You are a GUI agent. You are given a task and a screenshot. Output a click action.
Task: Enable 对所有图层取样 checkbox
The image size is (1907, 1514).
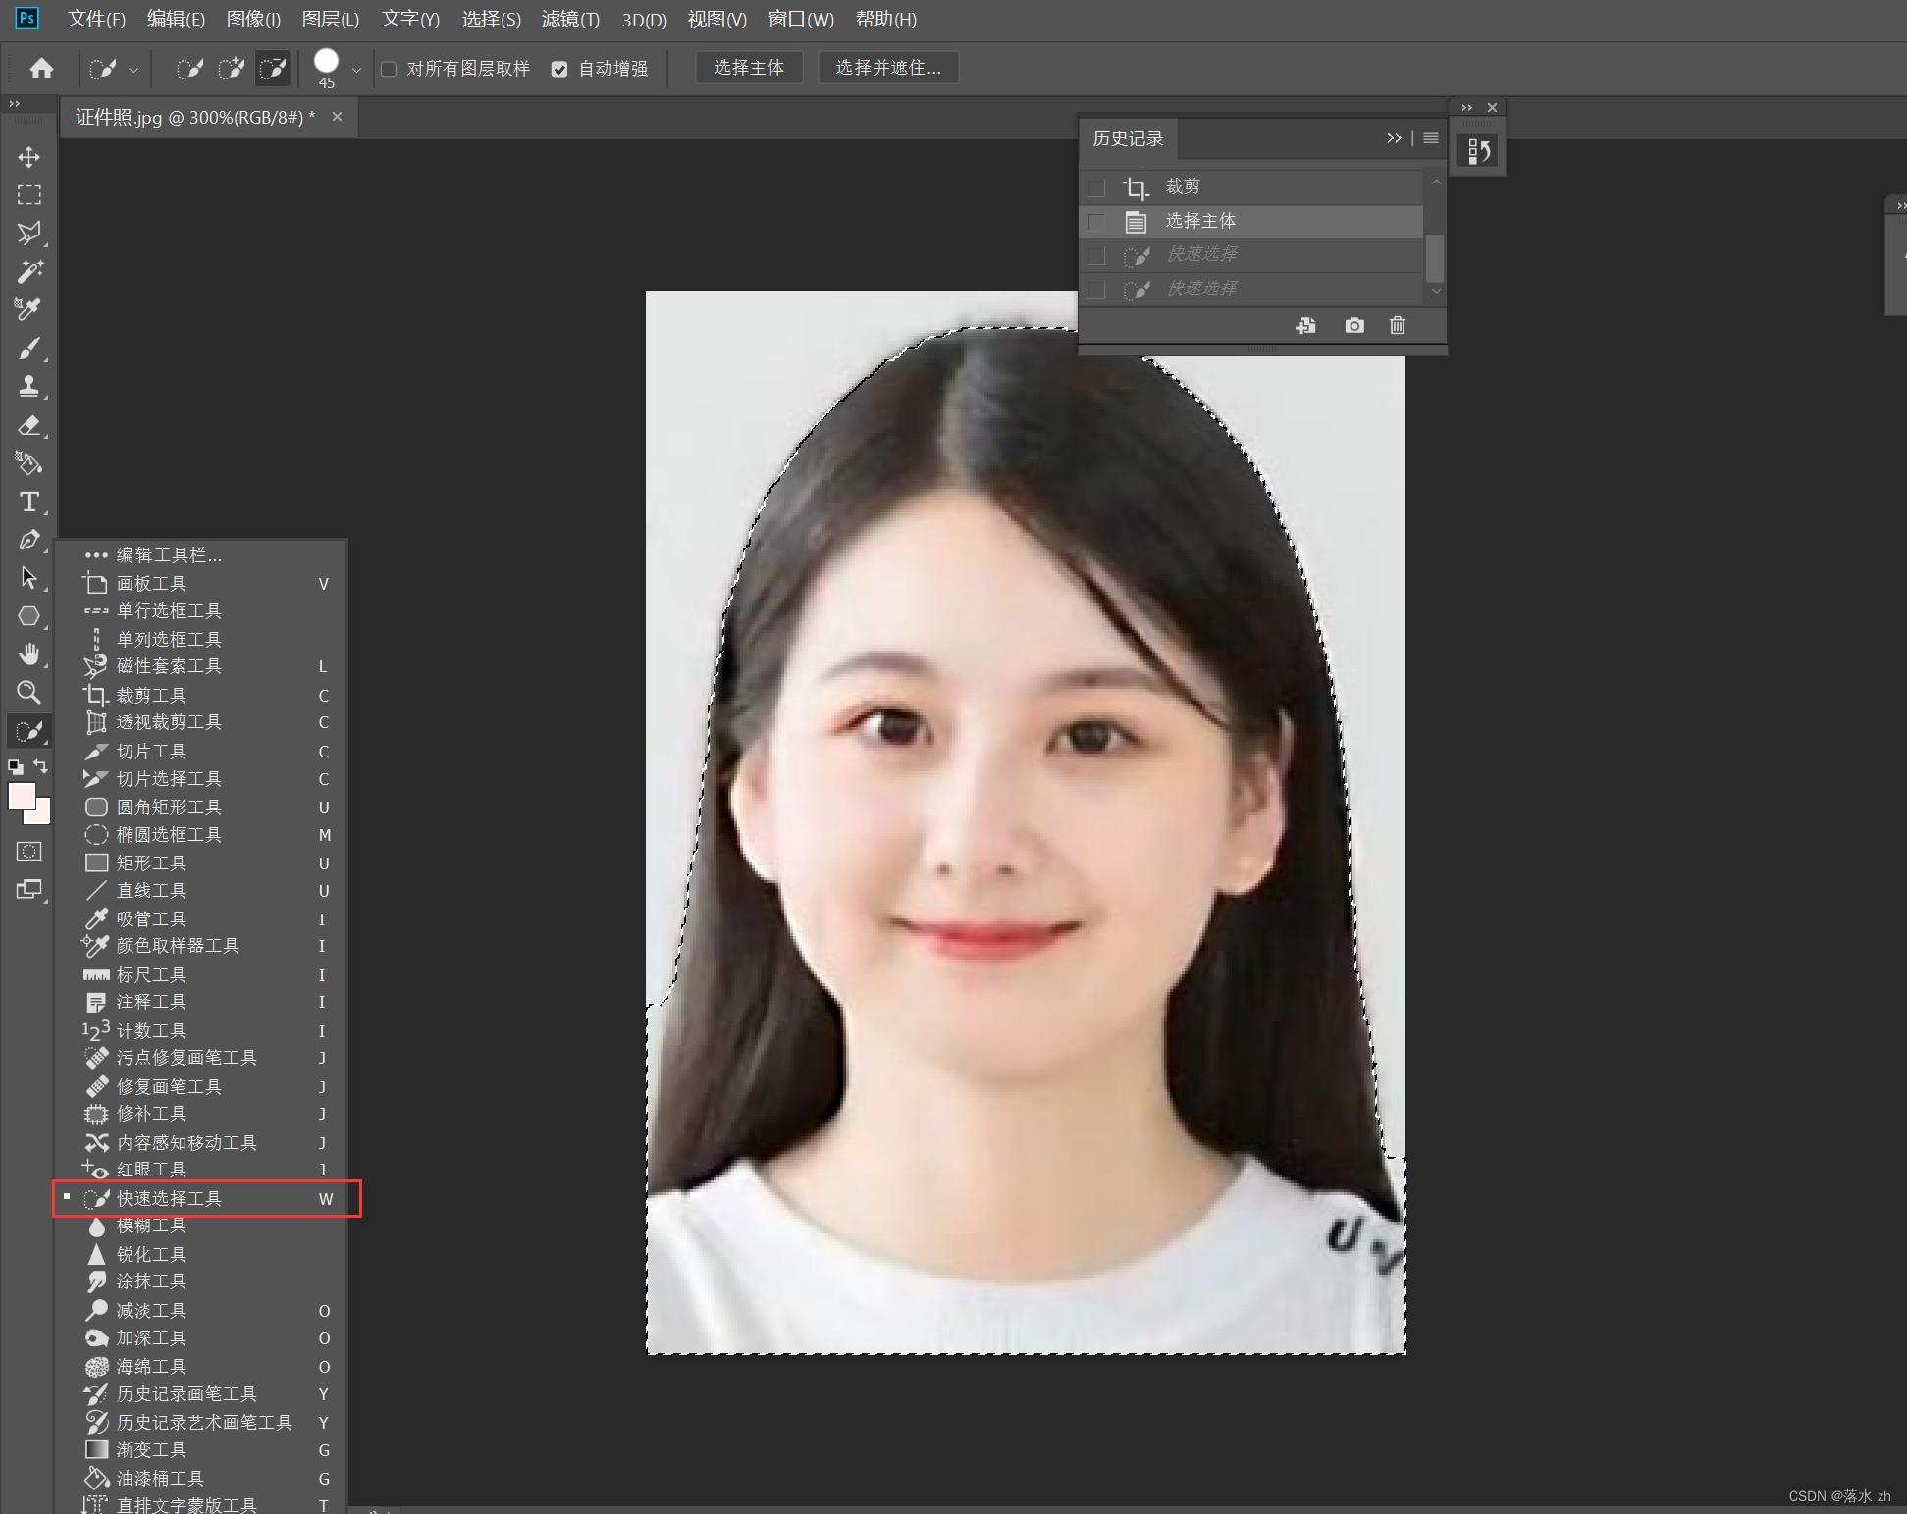pyautogui.click(x=389, y=69)
